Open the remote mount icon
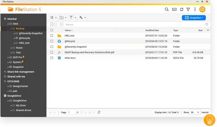Screen dimensions: 217x127 174,9
